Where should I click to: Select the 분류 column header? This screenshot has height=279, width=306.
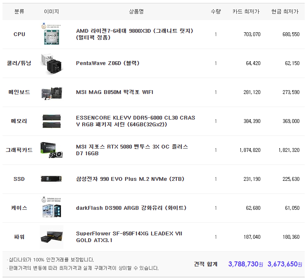[19, 11]
